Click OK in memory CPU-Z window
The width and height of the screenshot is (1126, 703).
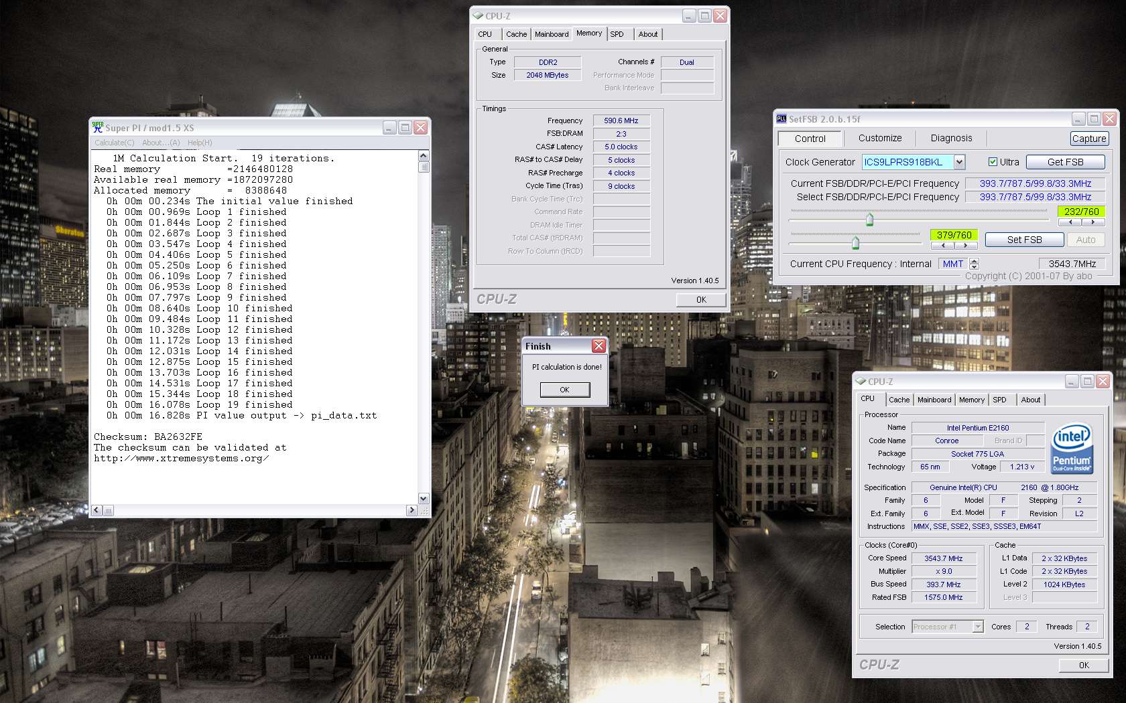701,299
